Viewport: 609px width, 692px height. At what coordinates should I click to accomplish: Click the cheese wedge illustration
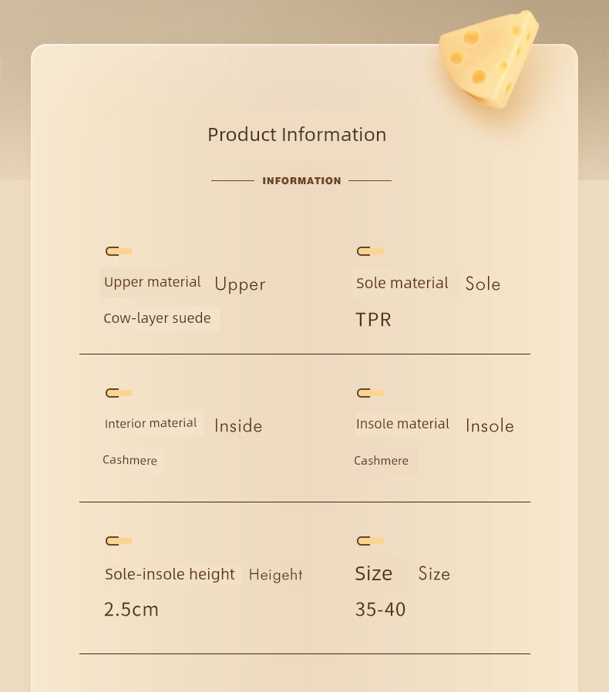(489, 59)
